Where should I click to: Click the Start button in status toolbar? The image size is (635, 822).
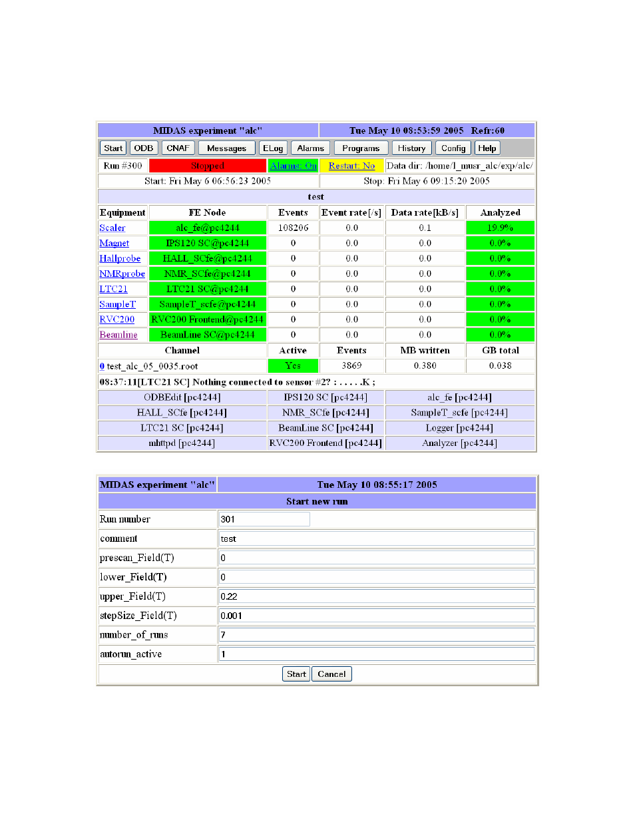113,148
